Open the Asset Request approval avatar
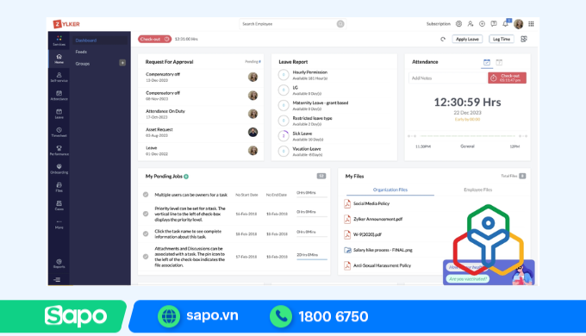 (x=252, y=132)
